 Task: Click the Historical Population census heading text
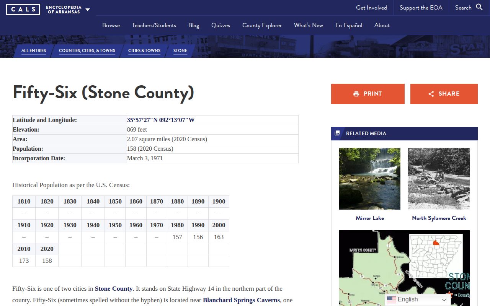coord(71,185)
